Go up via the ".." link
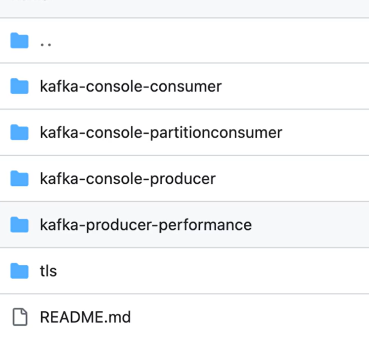 click(46, 44)
